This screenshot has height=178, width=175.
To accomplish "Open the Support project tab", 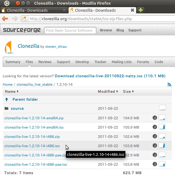I will (x=64, y=62).
